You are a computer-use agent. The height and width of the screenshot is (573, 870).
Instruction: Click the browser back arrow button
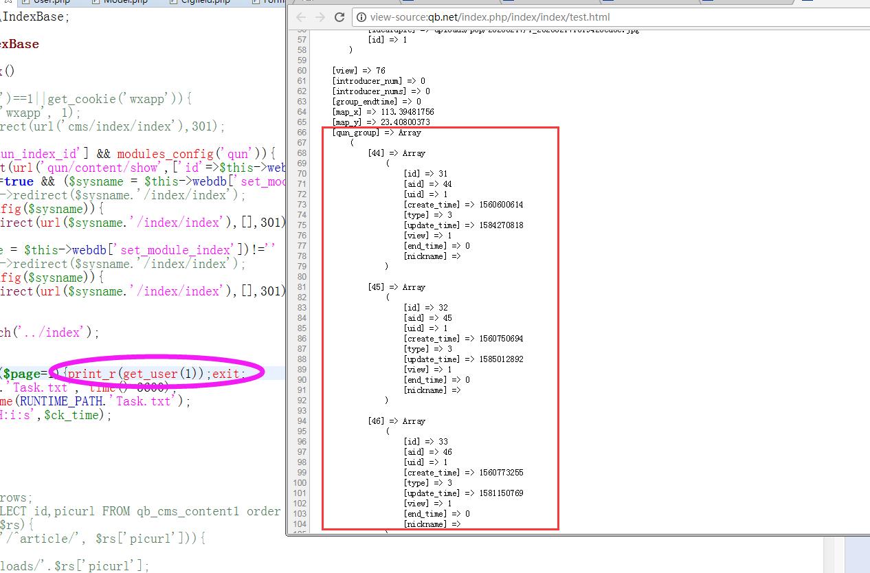coord(301,17)
